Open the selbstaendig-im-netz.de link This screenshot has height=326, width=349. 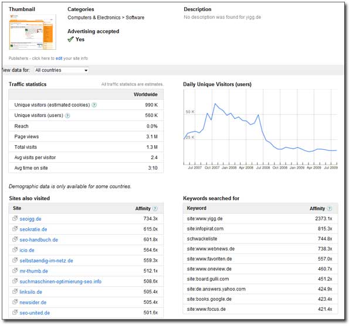point(46,260)
